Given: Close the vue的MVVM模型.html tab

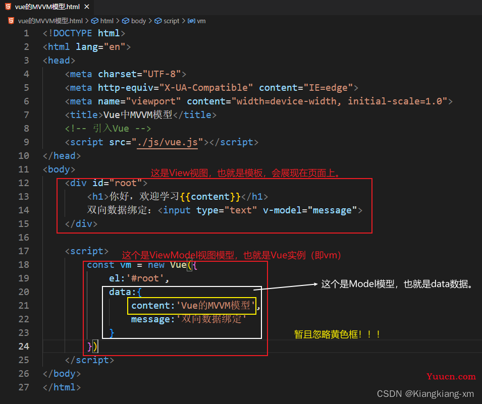Looking at the screenshot, I should point(87,7).
